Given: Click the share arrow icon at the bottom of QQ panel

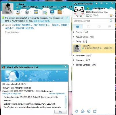Looking at the screenshot, I should (95, 111).
